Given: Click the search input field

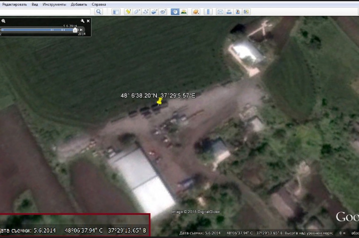Looking at the screenshot, I should (x=45, y=12).
